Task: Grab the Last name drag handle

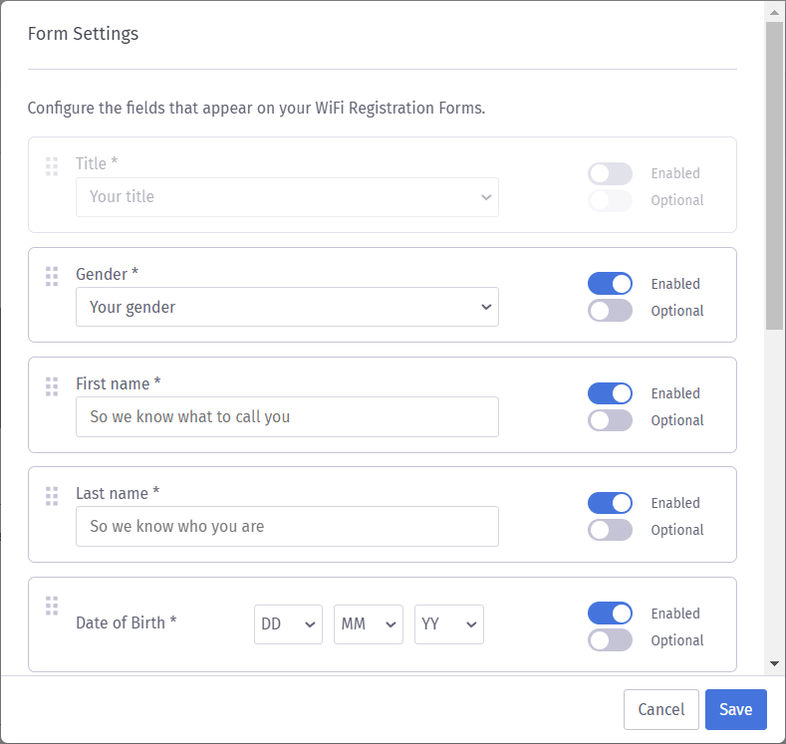Action: [52, 496]
